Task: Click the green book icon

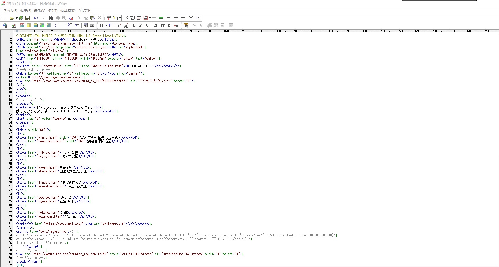Action: [21, 18]
